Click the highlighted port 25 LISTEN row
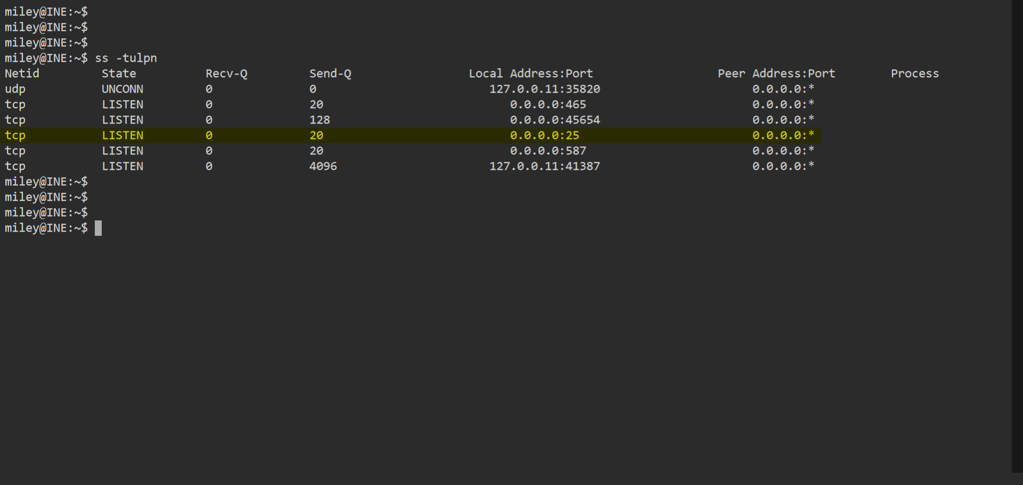The height and width of the screenshot is (485, 1023). pyautogui.click(x=410, y=135)
